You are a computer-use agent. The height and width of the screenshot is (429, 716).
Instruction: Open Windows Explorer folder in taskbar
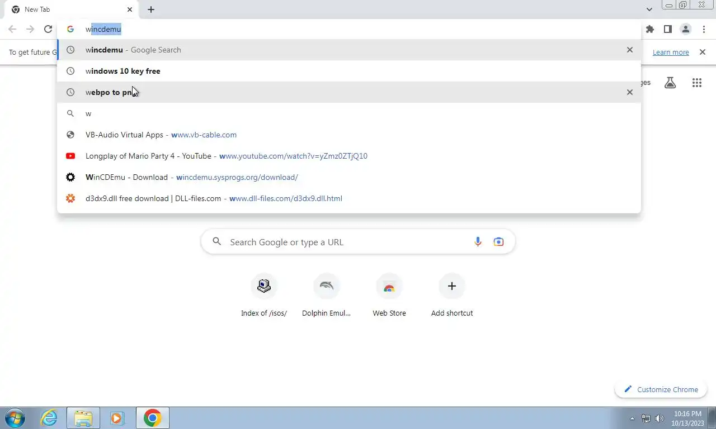[83, 418]
